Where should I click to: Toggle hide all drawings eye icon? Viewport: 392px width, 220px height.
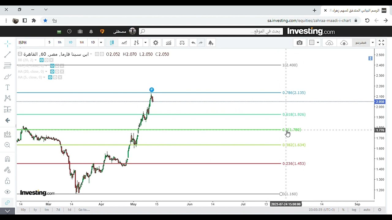pyautogui.click(x=8, y=192)
